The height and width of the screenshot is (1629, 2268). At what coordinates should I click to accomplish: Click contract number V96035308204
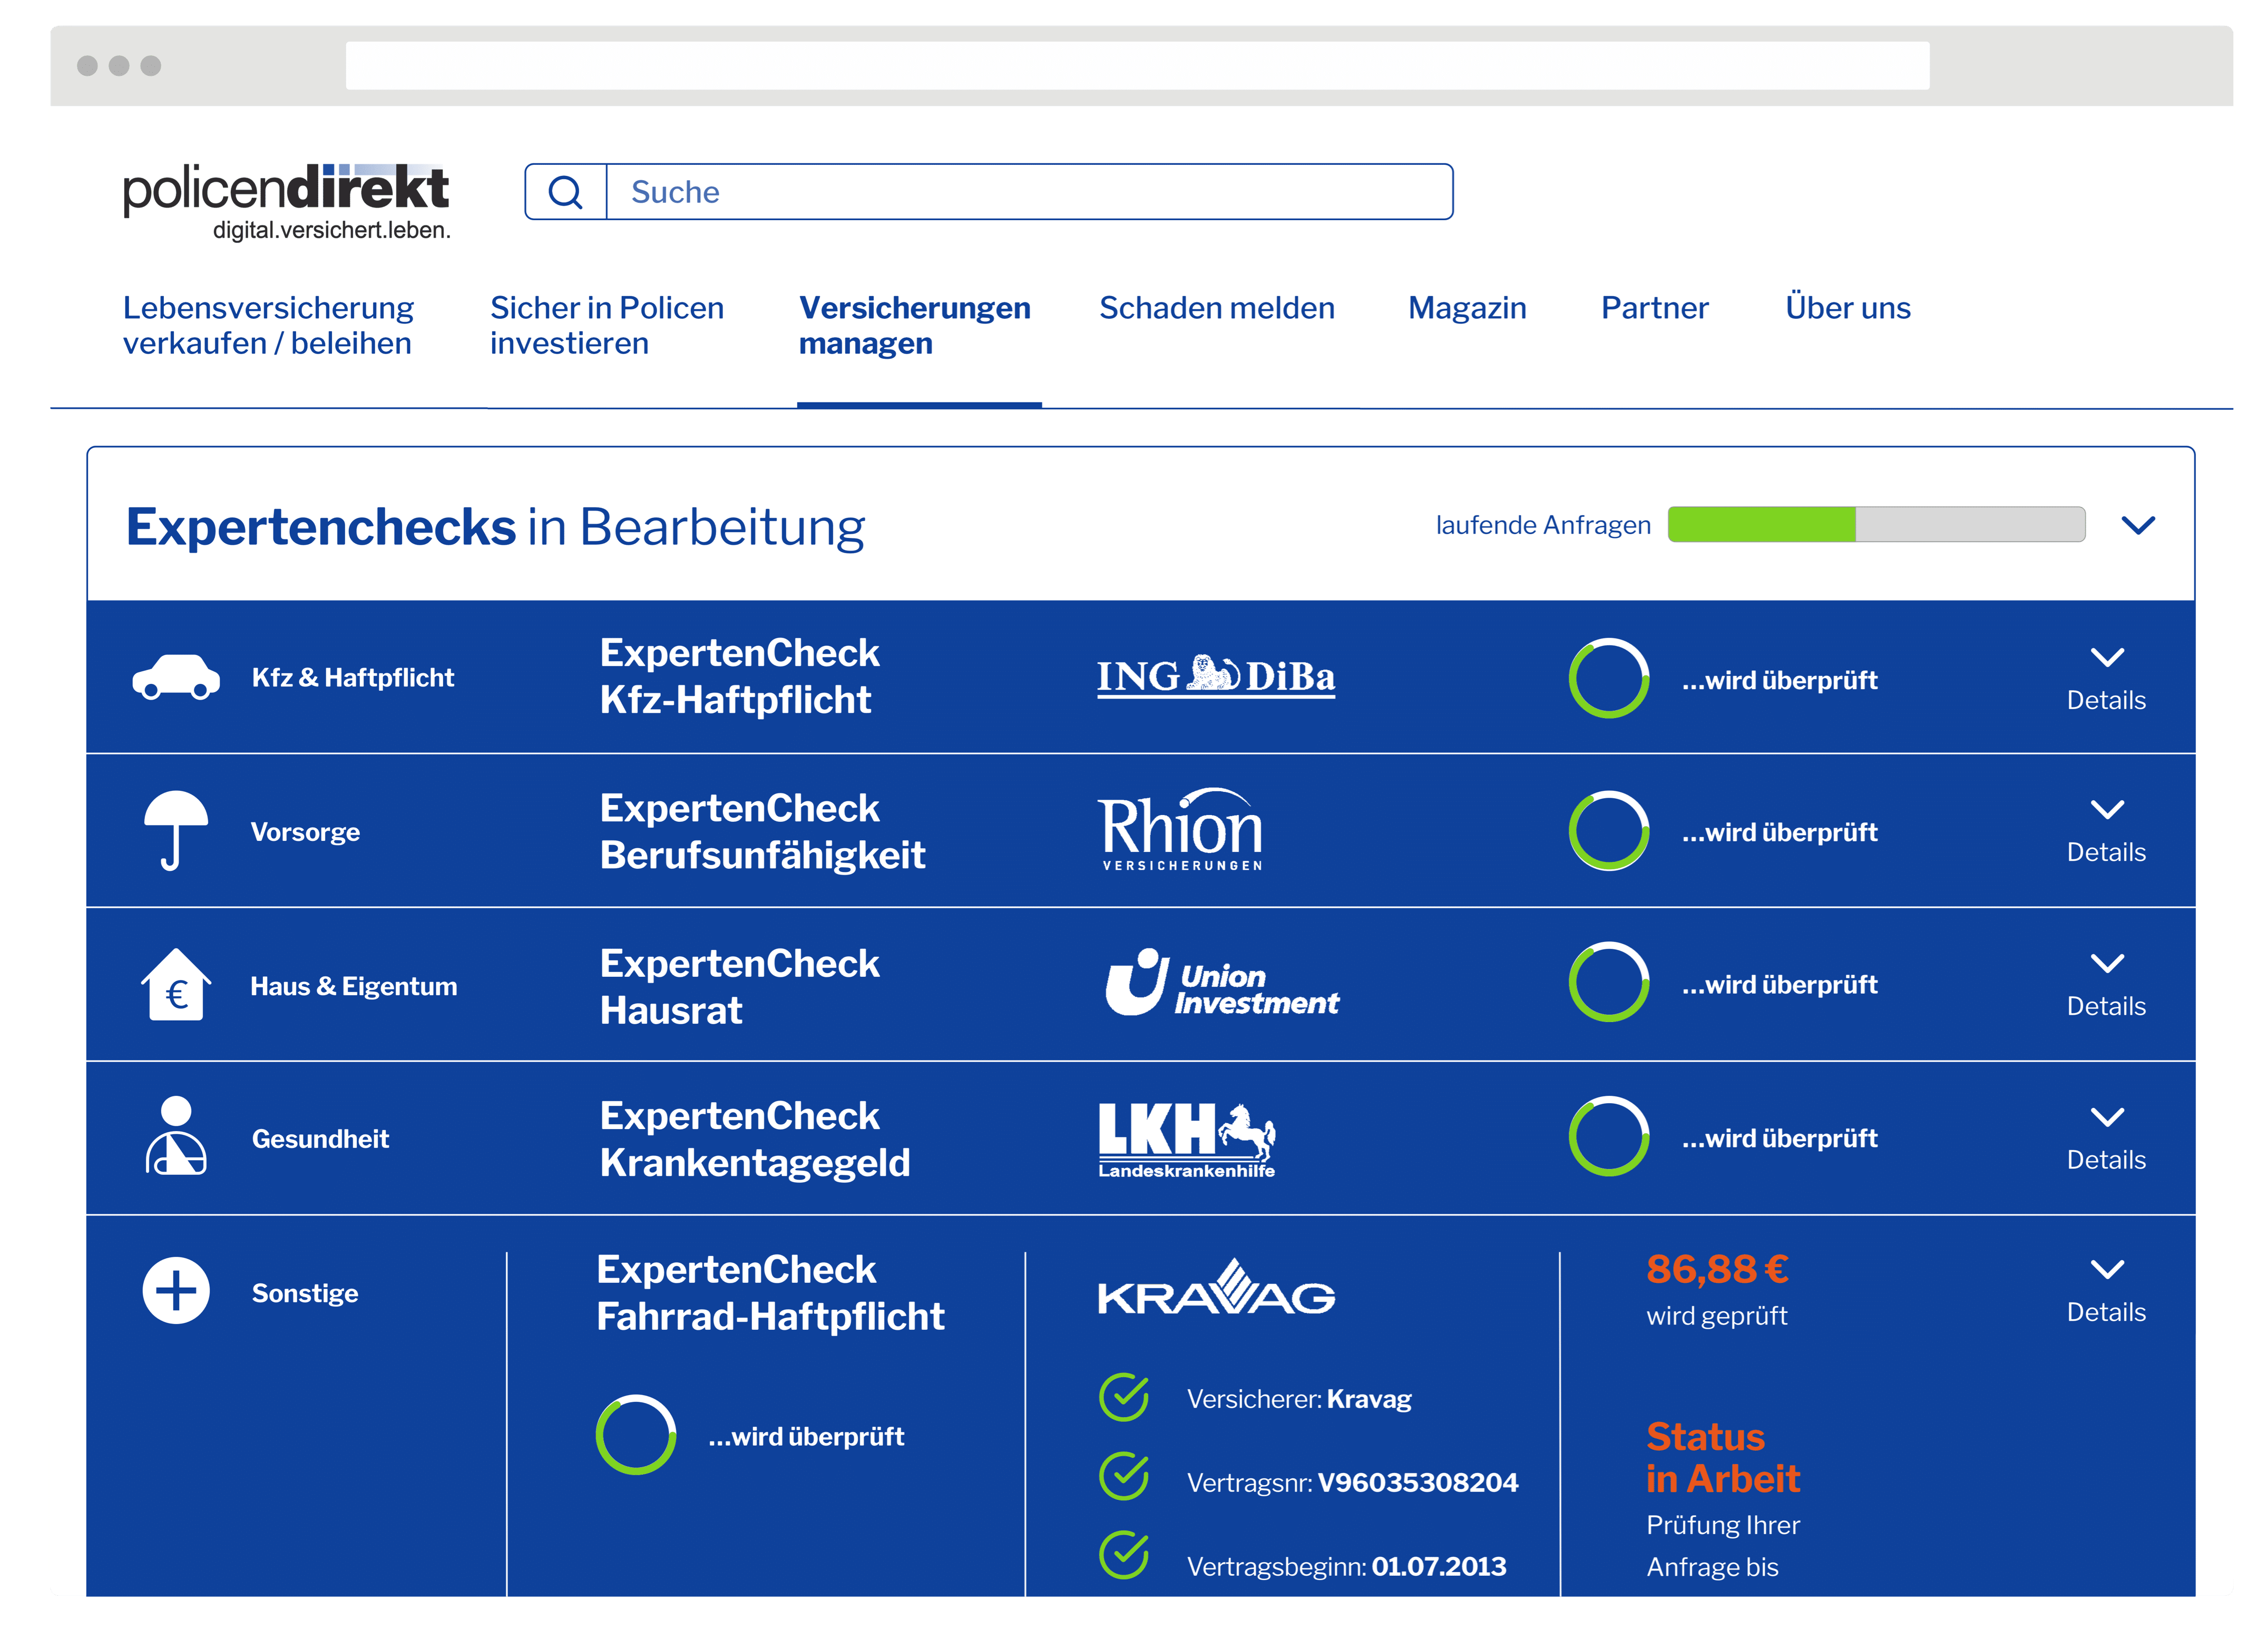click(x=1418, y=1482)
